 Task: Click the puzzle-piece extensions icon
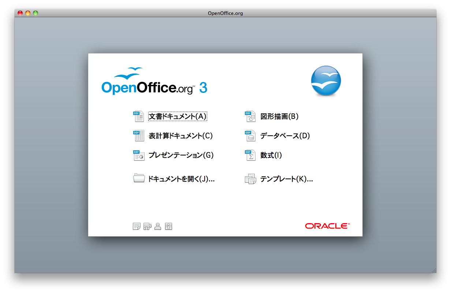pos(148,226)
